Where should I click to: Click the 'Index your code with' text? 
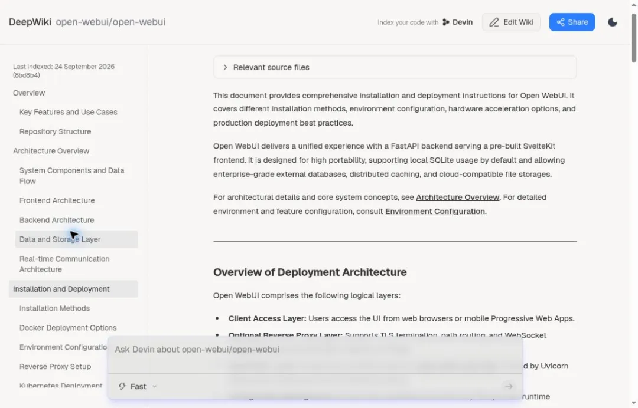pos(408,22)
